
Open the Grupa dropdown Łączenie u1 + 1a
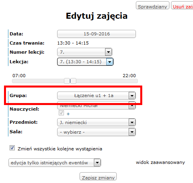[96, 95]
